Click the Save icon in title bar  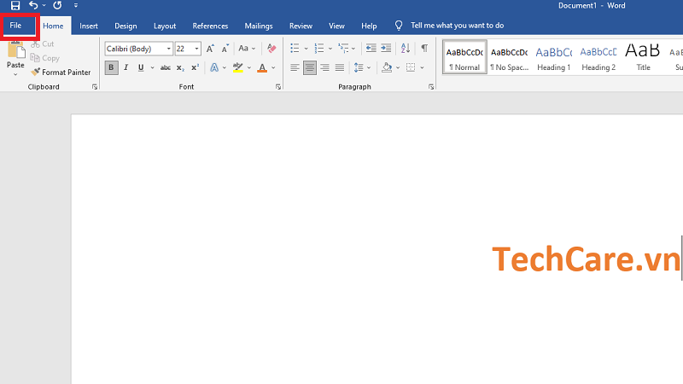tap(15, 6)
